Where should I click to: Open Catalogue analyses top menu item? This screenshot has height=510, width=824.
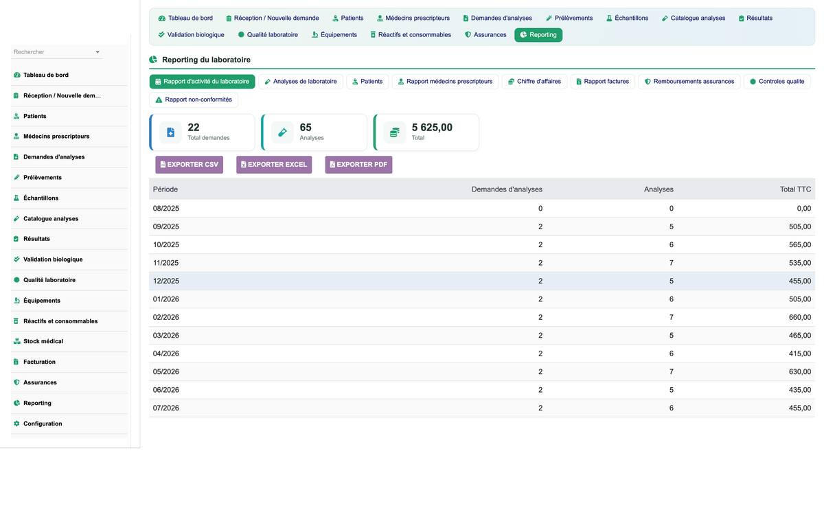(x=694, y=18)
